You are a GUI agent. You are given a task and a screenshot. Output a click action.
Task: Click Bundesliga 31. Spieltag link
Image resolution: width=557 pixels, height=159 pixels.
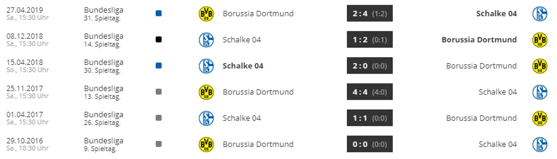pos(103,14)
